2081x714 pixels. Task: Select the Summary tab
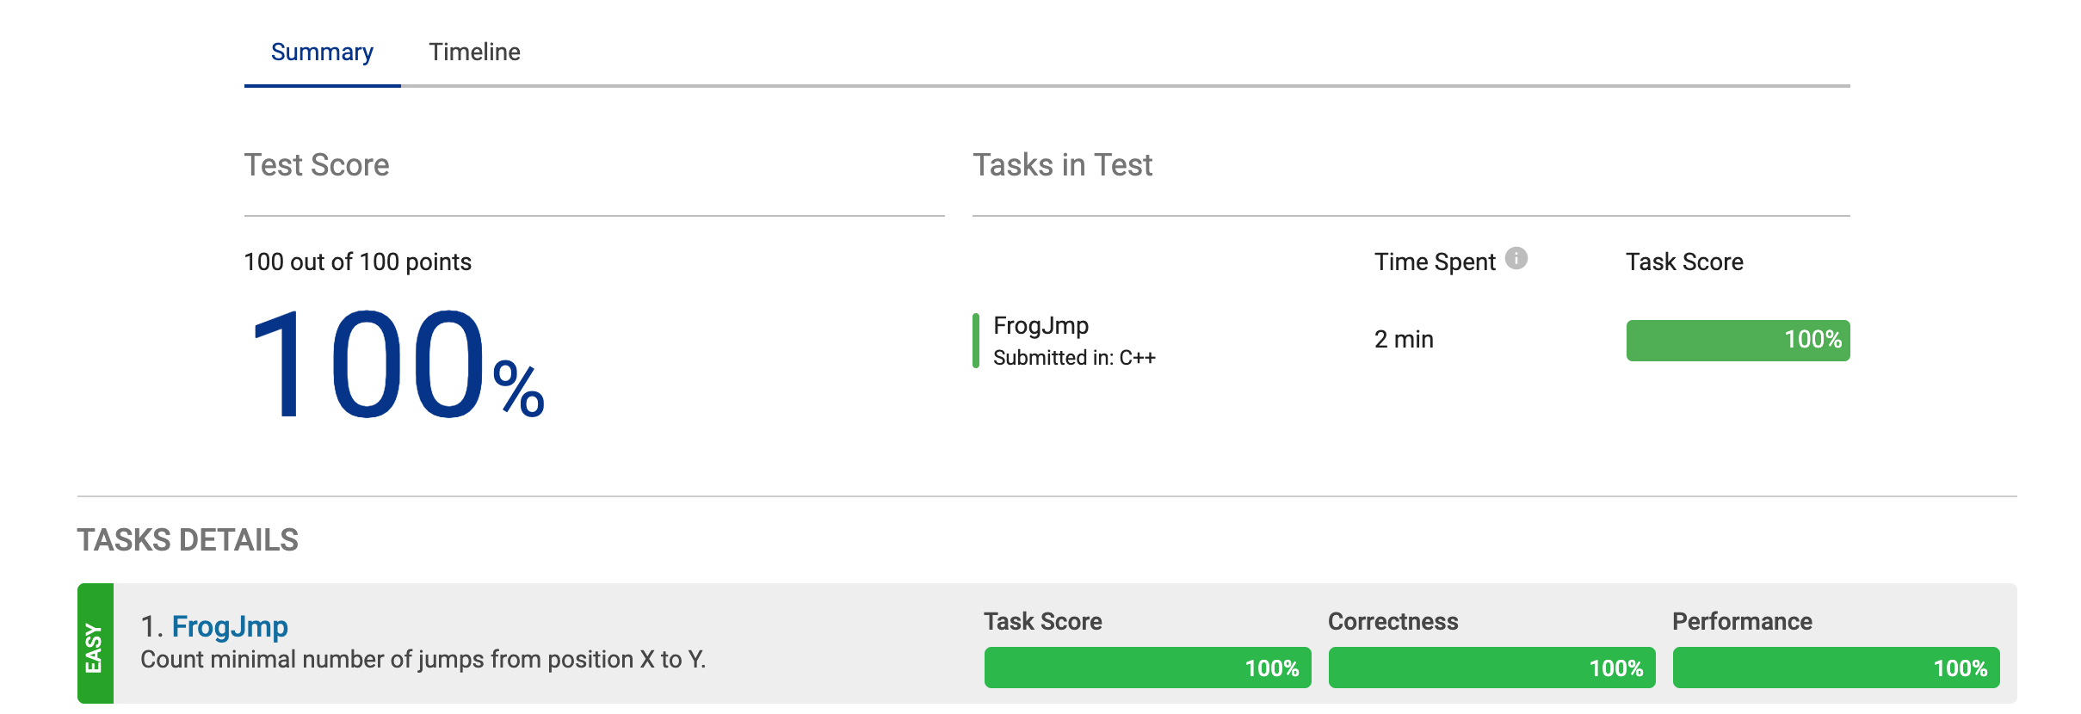coord(322,52)
